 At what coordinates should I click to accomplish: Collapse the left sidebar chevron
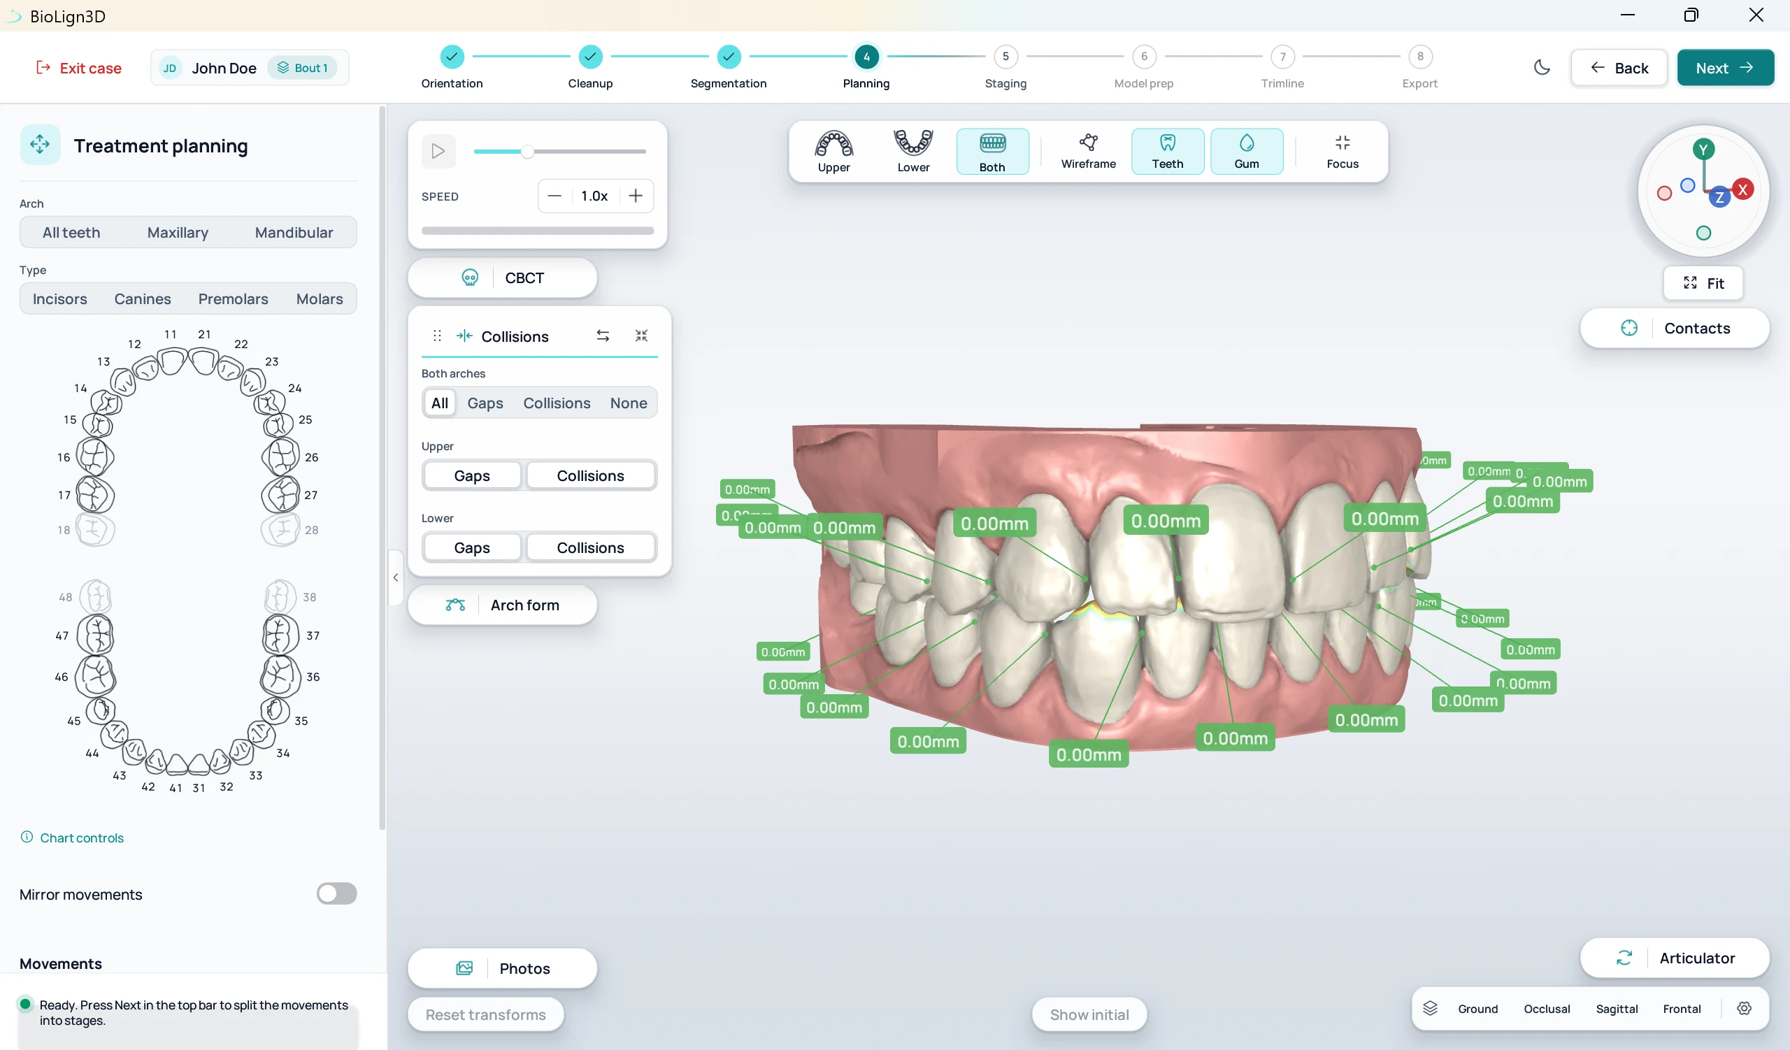(395, 578)
